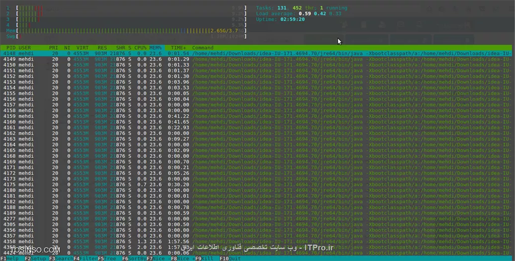515x261 pixels.
Task: Select process row with PID 4356
Action: pos(256,230)
